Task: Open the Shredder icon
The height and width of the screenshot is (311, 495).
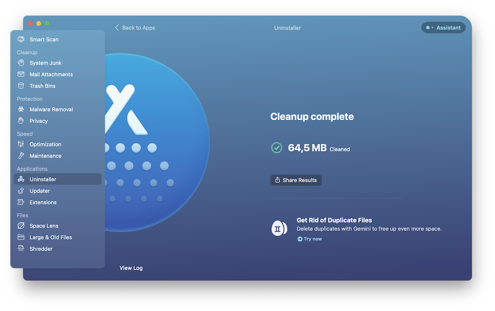Action: (21, 249)
